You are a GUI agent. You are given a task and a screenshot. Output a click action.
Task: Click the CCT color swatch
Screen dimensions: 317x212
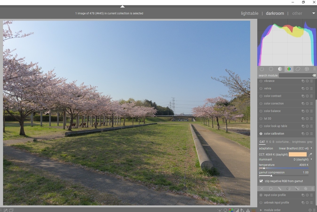click(x=298, y=154)
